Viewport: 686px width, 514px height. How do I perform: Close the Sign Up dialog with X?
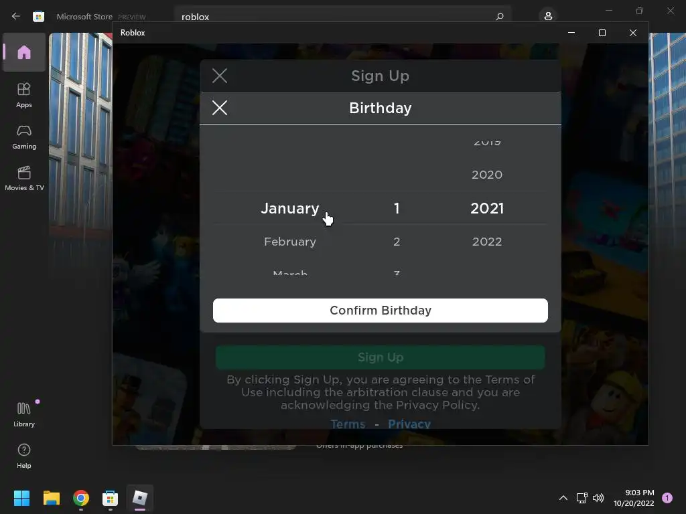coord(220,76)
